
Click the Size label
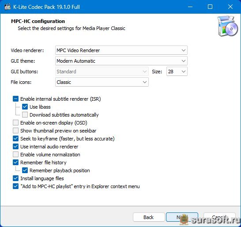pos(157,72)
